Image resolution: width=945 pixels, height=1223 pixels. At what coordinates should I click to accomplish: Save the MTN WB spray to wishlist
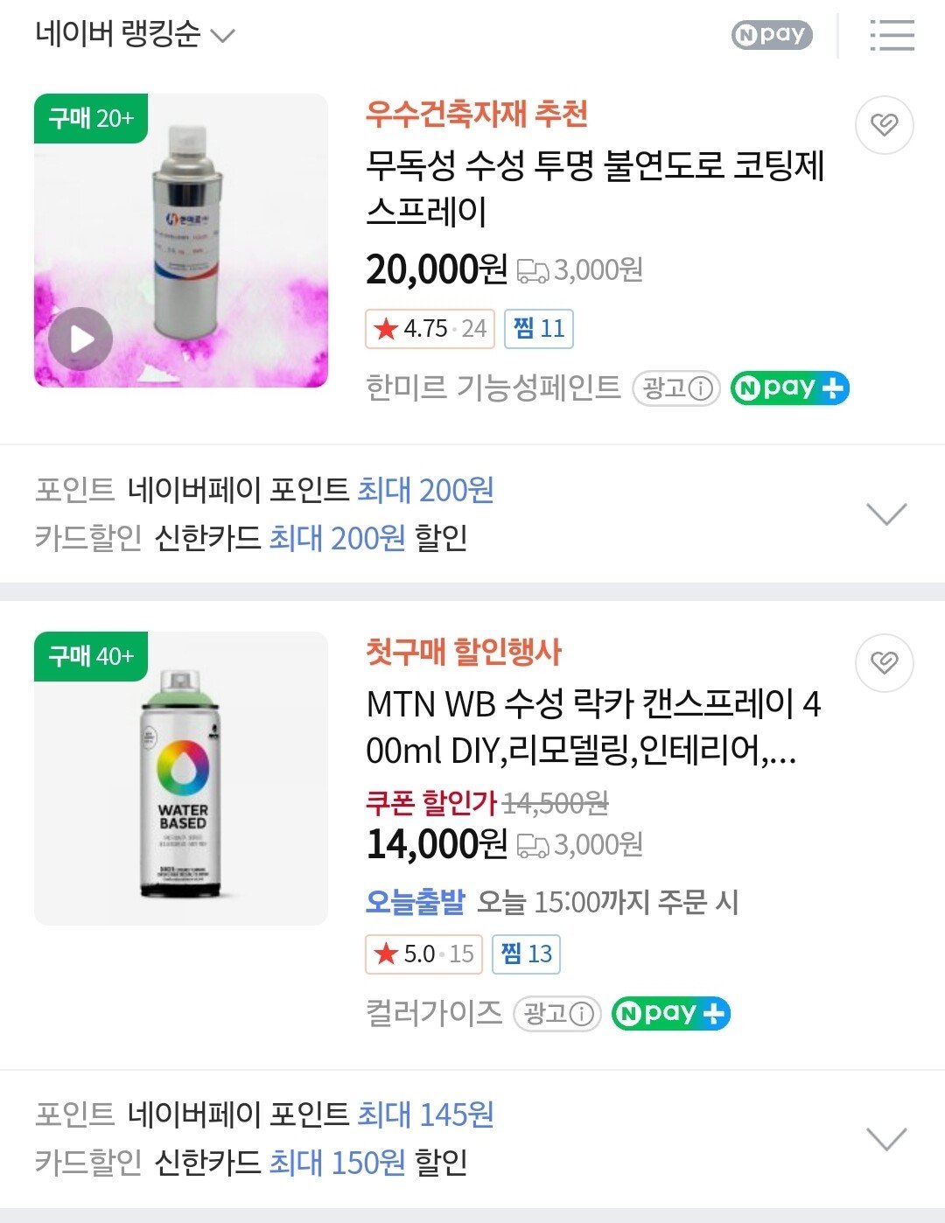pos(884,663)
